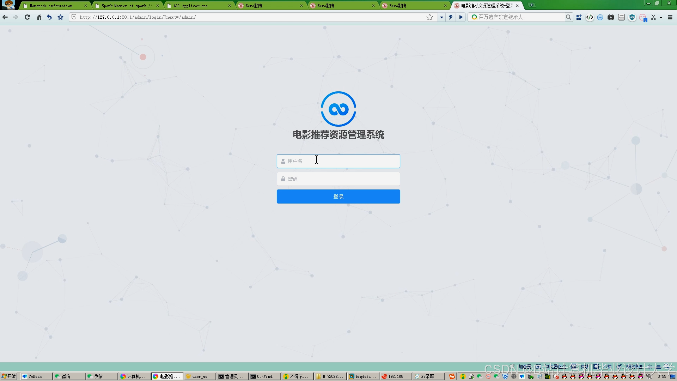The image size is (677, 381).
Task: Open the browser hamburger main menu
Action: (x=670, y=17)
